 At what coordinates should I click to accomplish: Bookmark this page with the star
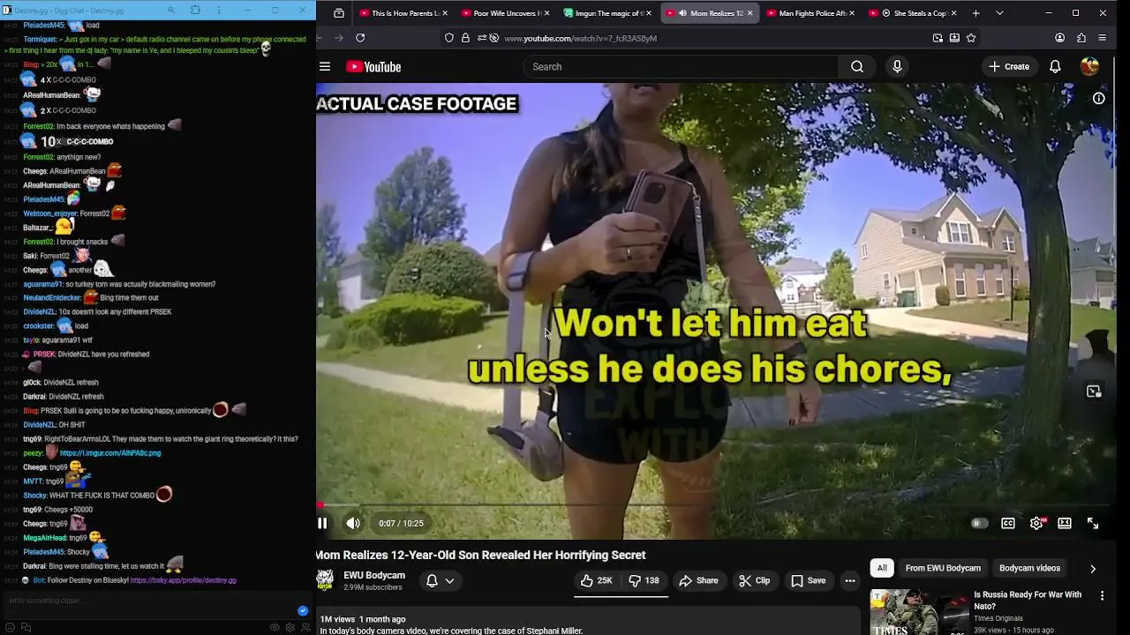click(971, 38)
